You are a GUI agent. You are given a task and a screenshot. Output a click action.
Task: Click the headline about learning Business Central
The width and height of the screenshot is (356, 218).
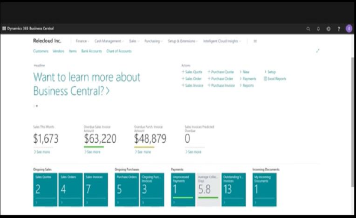coord(87,84)
